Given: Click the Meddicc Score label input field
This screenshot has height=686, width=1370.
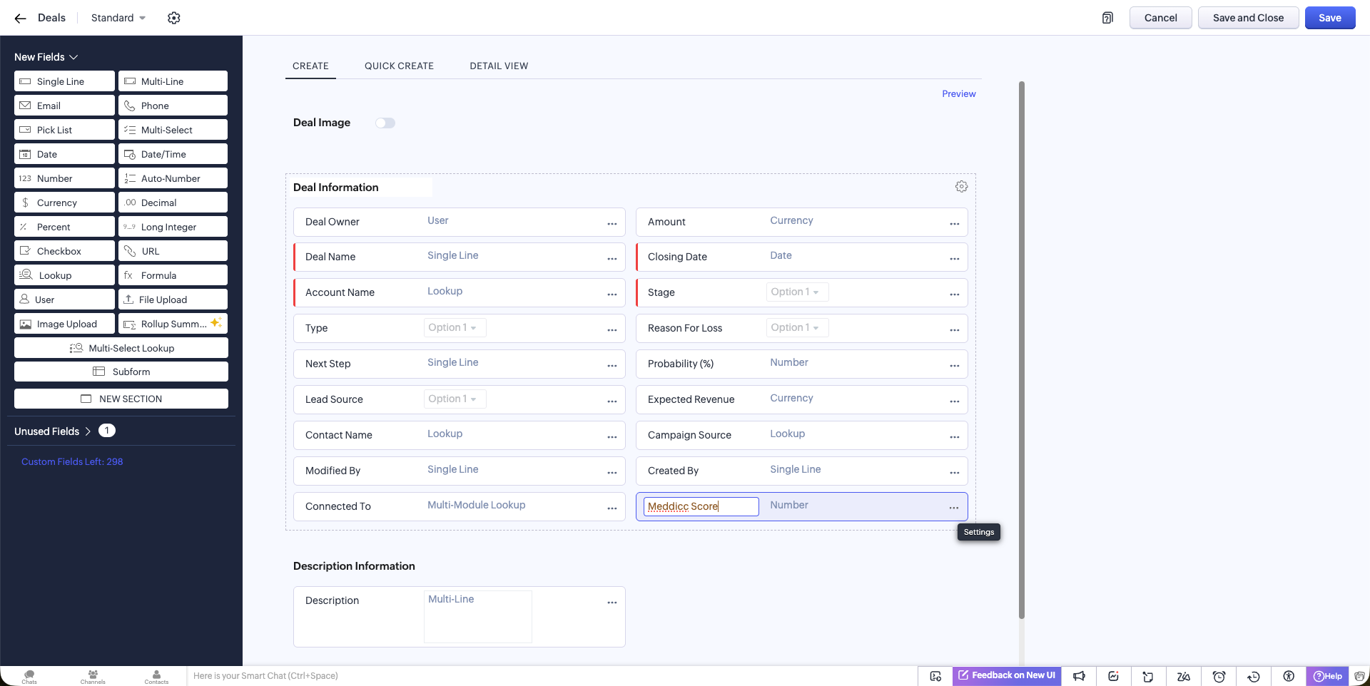Looking at the screenshot, I should [x=700, y=506].
